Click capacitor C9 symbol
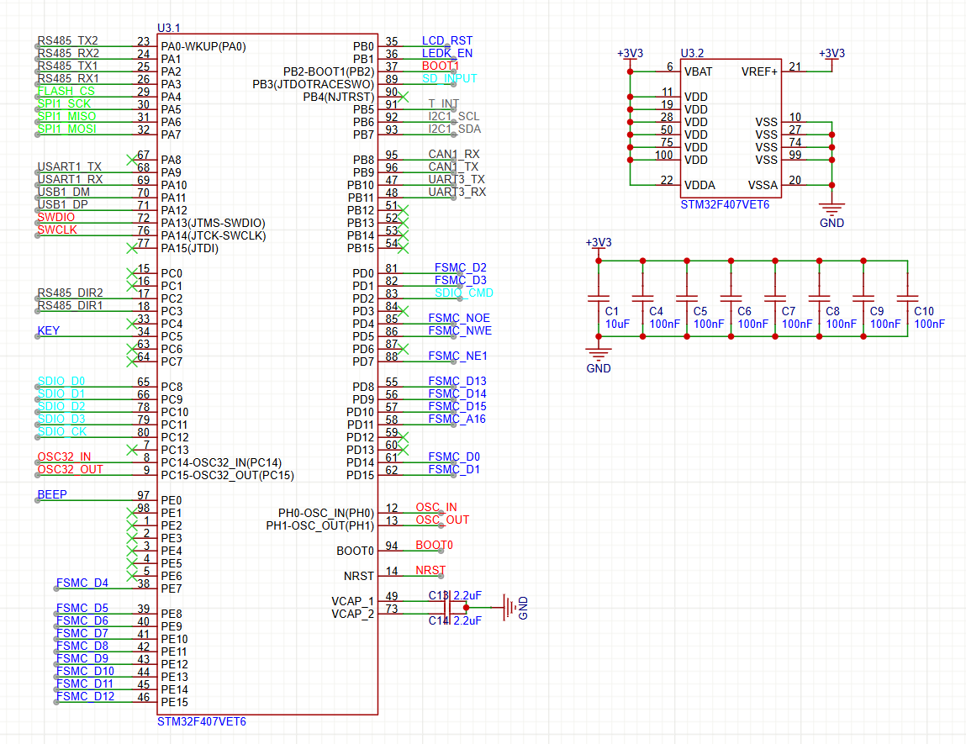This screenshot has width=966, height=744. click(863, 298)
